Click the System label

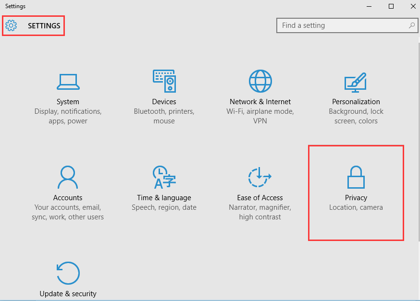68,102
